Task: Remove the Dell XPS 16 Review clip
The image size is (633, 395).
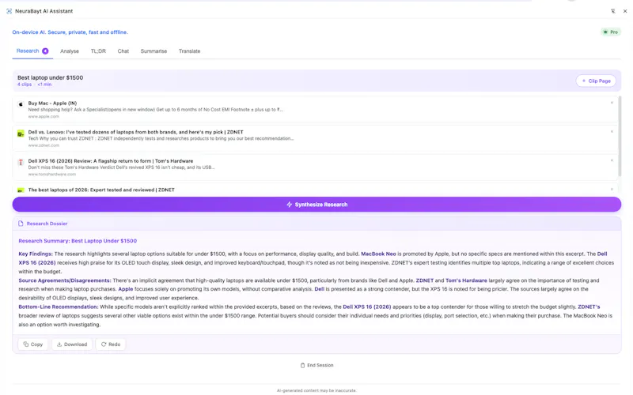Action: (x=612, y=160)
